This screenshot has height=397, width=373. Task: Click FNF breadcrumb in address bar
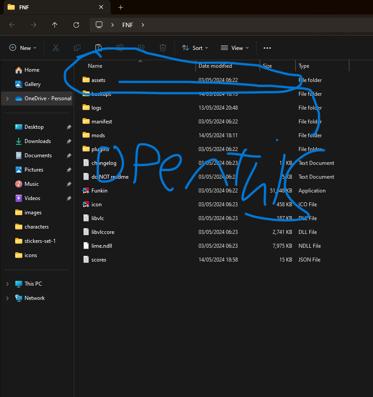point(128,25)
